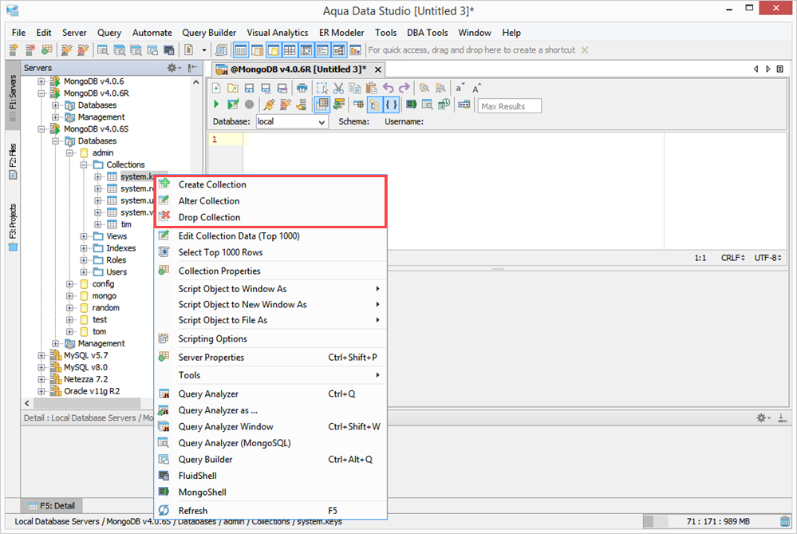Open the new document dropdown arrow in main toolbar

(204, 49)
